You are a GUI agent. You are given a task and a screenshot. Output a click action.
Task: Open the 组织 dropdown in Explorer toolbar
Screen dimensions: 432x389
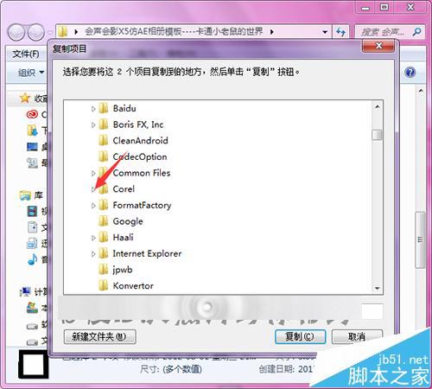31,73
